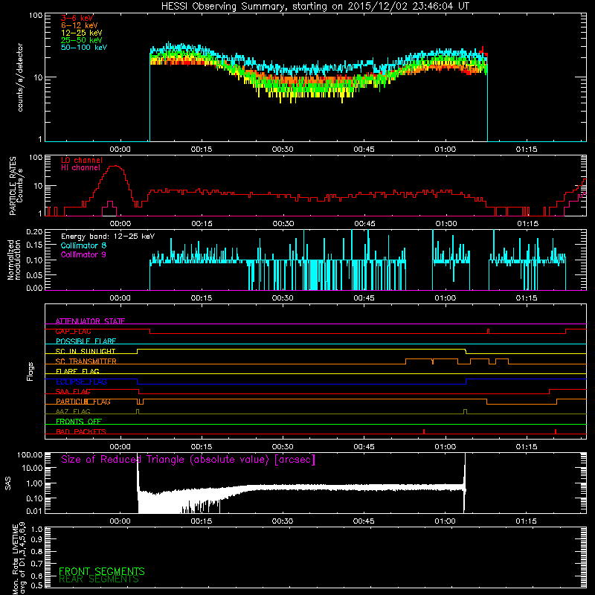Click the 10.00 value on SAS axis
The image size is (595, 595).
click(32, 469)
